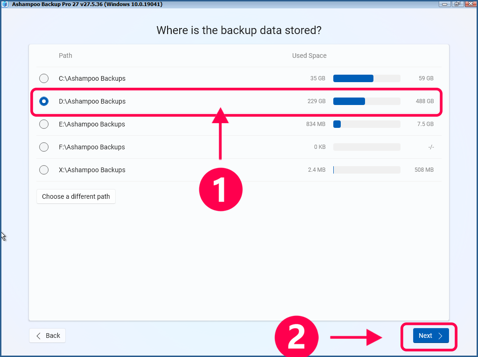
Task: Click the 59 GB total size
Action: click(426, 78)
